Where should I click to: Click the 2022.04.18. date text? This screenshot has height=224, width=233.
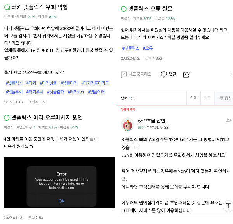click(x=13, y=218)
